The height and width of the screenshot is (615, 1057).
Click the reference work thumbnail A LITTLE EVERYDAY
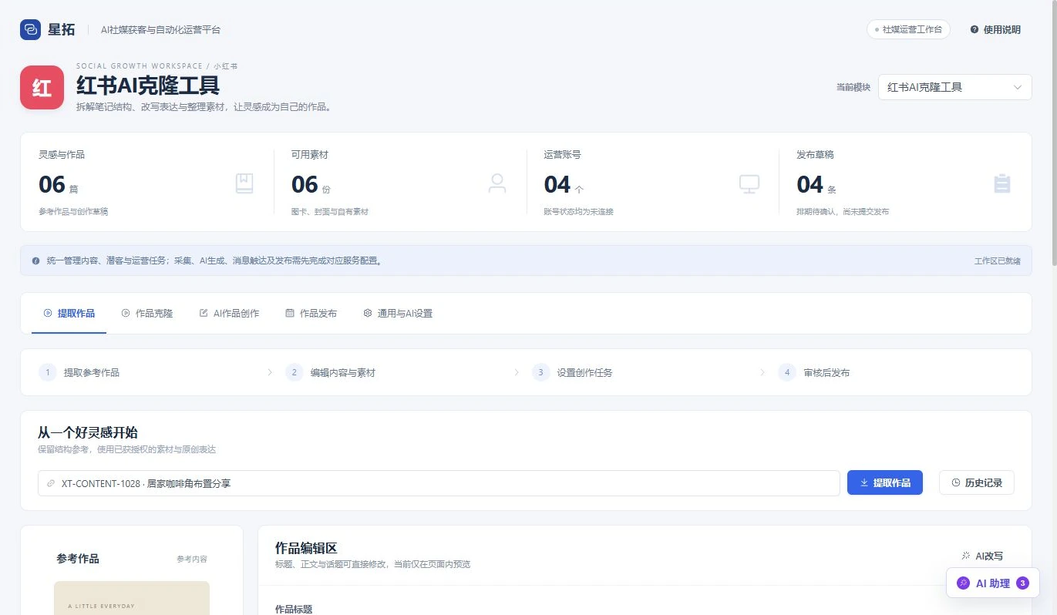pos(132,598)
